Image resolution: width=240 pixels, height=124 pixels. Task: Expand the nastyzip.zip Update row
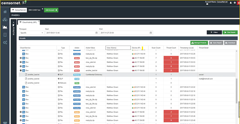[21, 120]
